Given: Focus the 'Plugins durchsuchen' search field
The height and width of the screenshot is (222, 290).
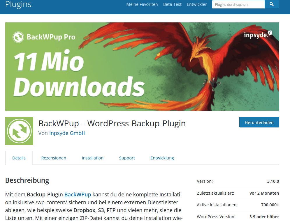Looking at the screenshot, I should pos(238,4).
